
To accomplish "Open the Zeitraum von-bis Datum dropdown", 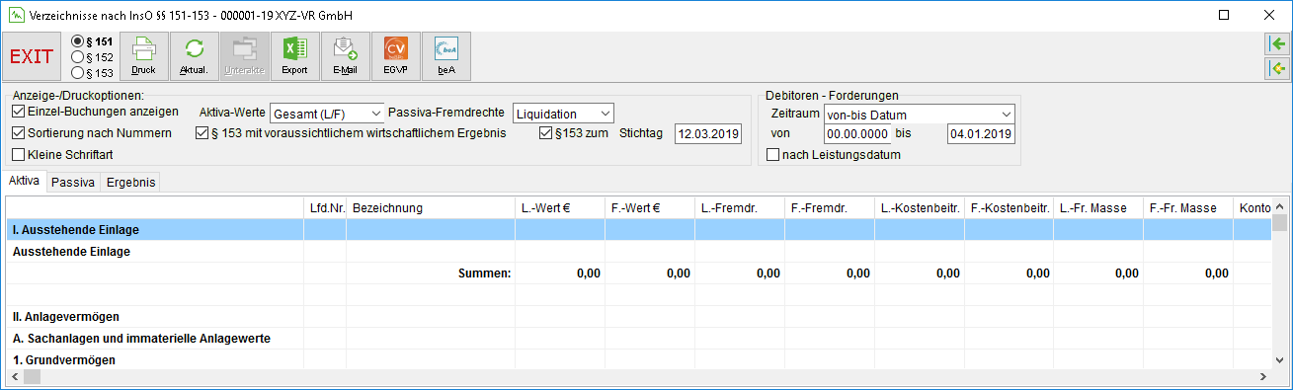I will 920,114.
